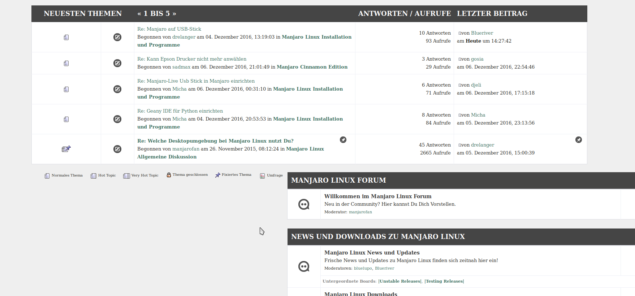
Task: Open Re: Manjaro auf USB-Stick topic
Action: click(x=169, y=29)
